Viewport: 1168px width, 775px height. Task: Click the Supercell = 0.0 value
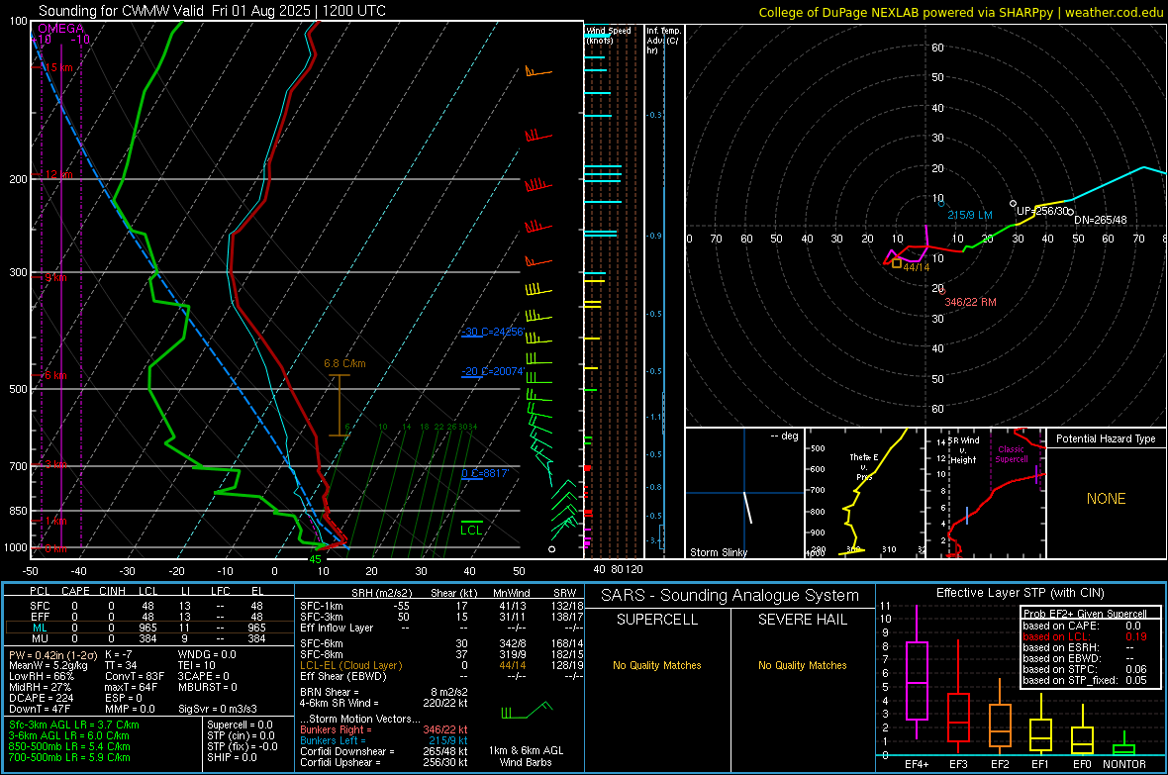(x=240, y=725)
